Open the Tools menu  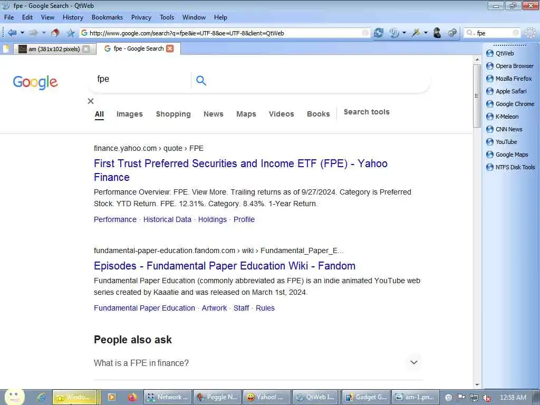[x=167, y=17]
